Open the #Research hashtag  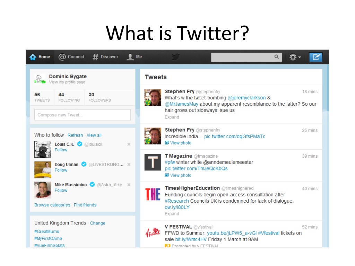click(176, 201)
